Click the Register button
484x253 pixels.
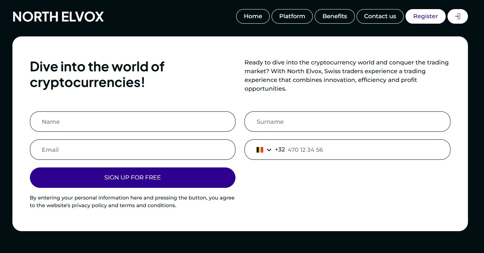426,16
